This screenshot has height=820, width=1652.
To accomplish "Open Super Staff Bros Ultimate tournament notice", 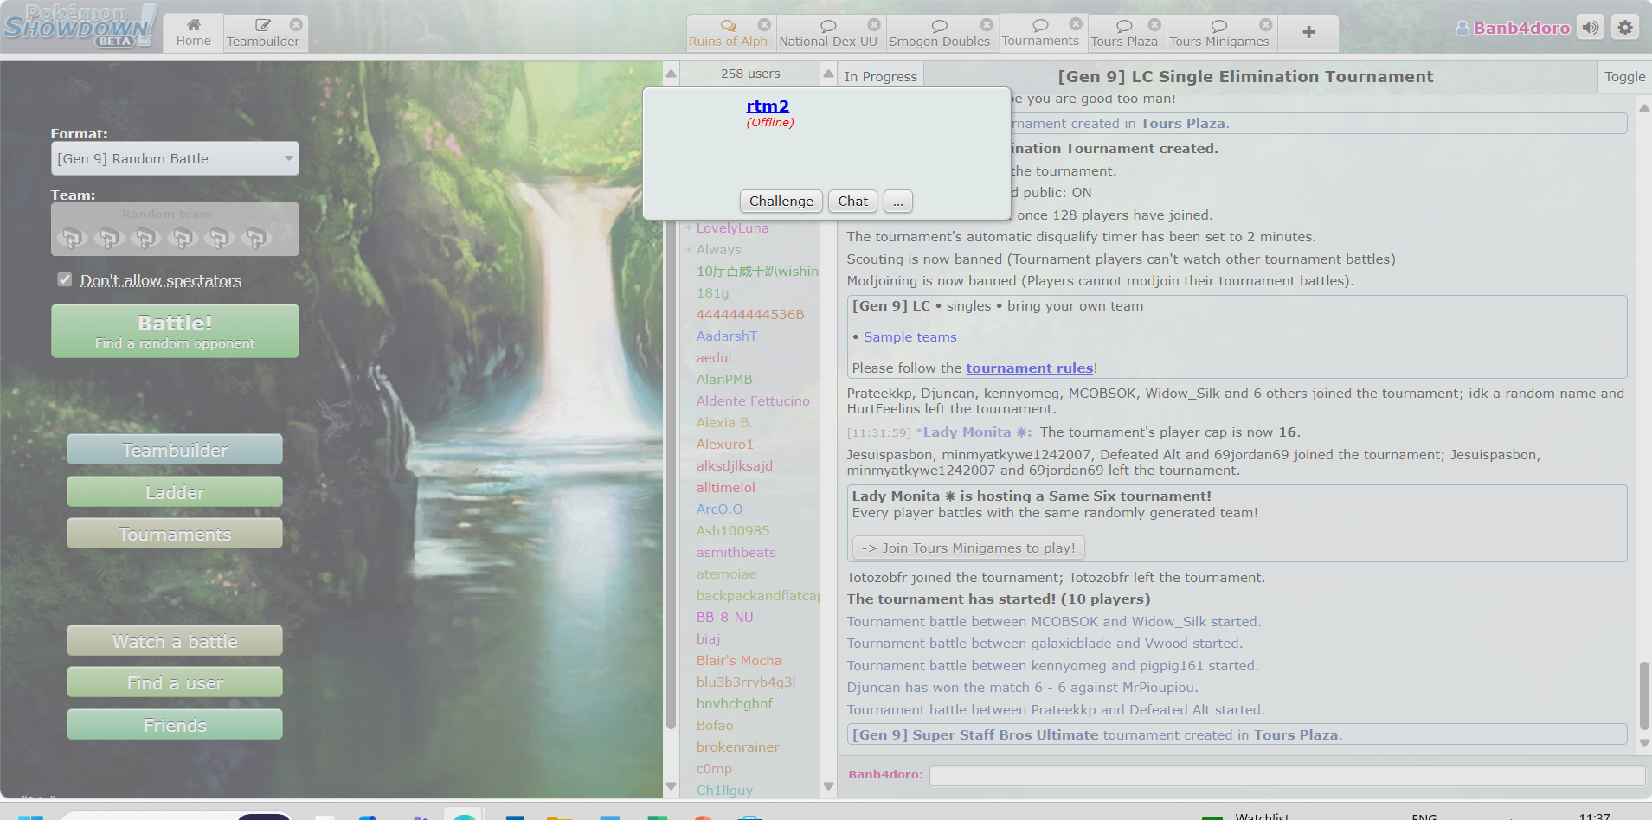I will (1237, 734).
